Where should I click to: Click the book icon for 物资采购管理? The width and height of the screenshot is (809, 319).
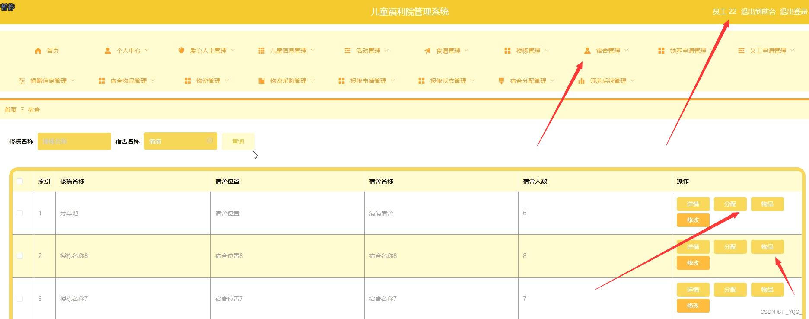[261, 81]
